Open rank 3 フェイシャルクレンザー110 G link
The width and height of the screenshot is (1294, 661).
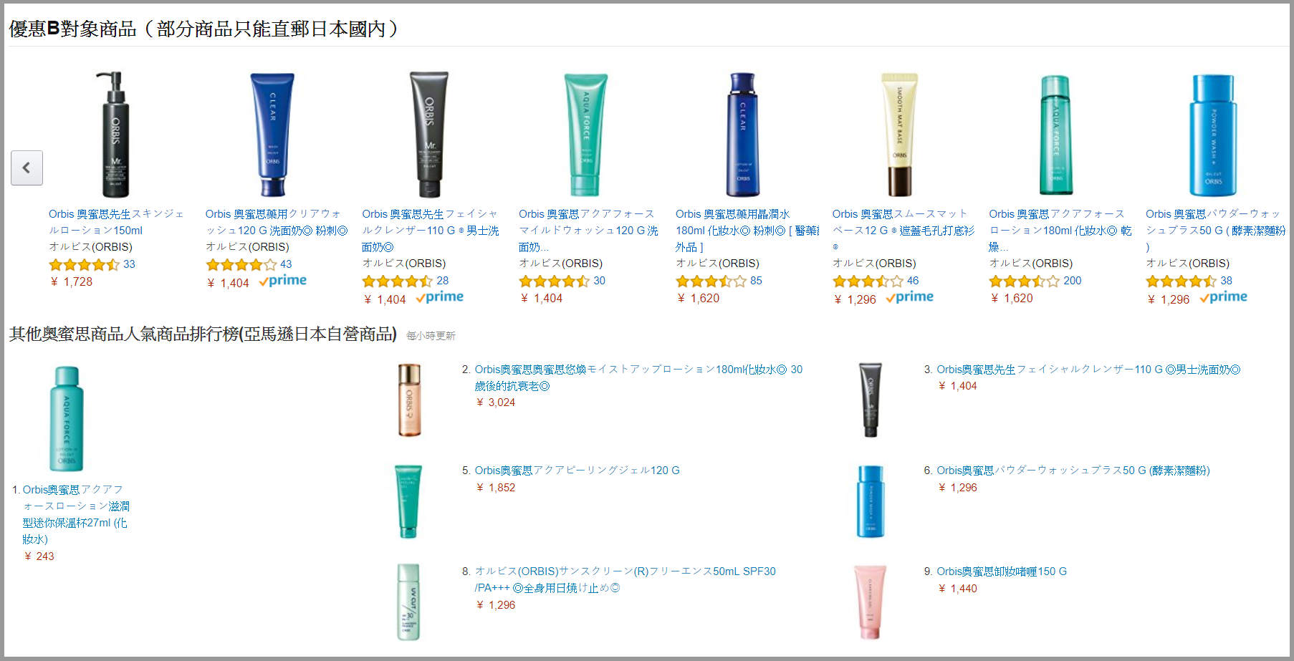[x=1088, y=370]
